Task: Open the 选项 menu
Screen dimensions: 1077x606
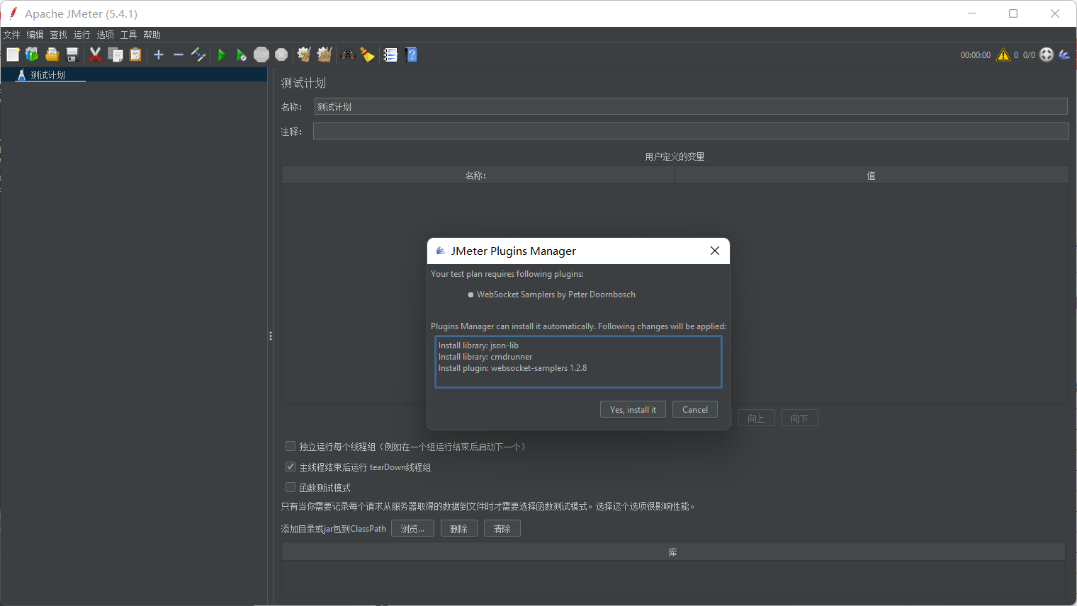Action: tap(106, 35)
